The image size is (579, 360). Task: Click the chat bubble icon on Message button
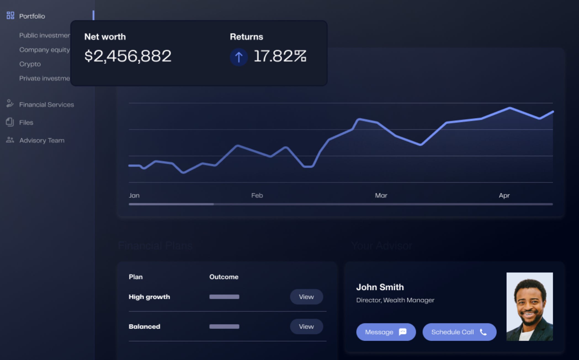pos(403,332)
